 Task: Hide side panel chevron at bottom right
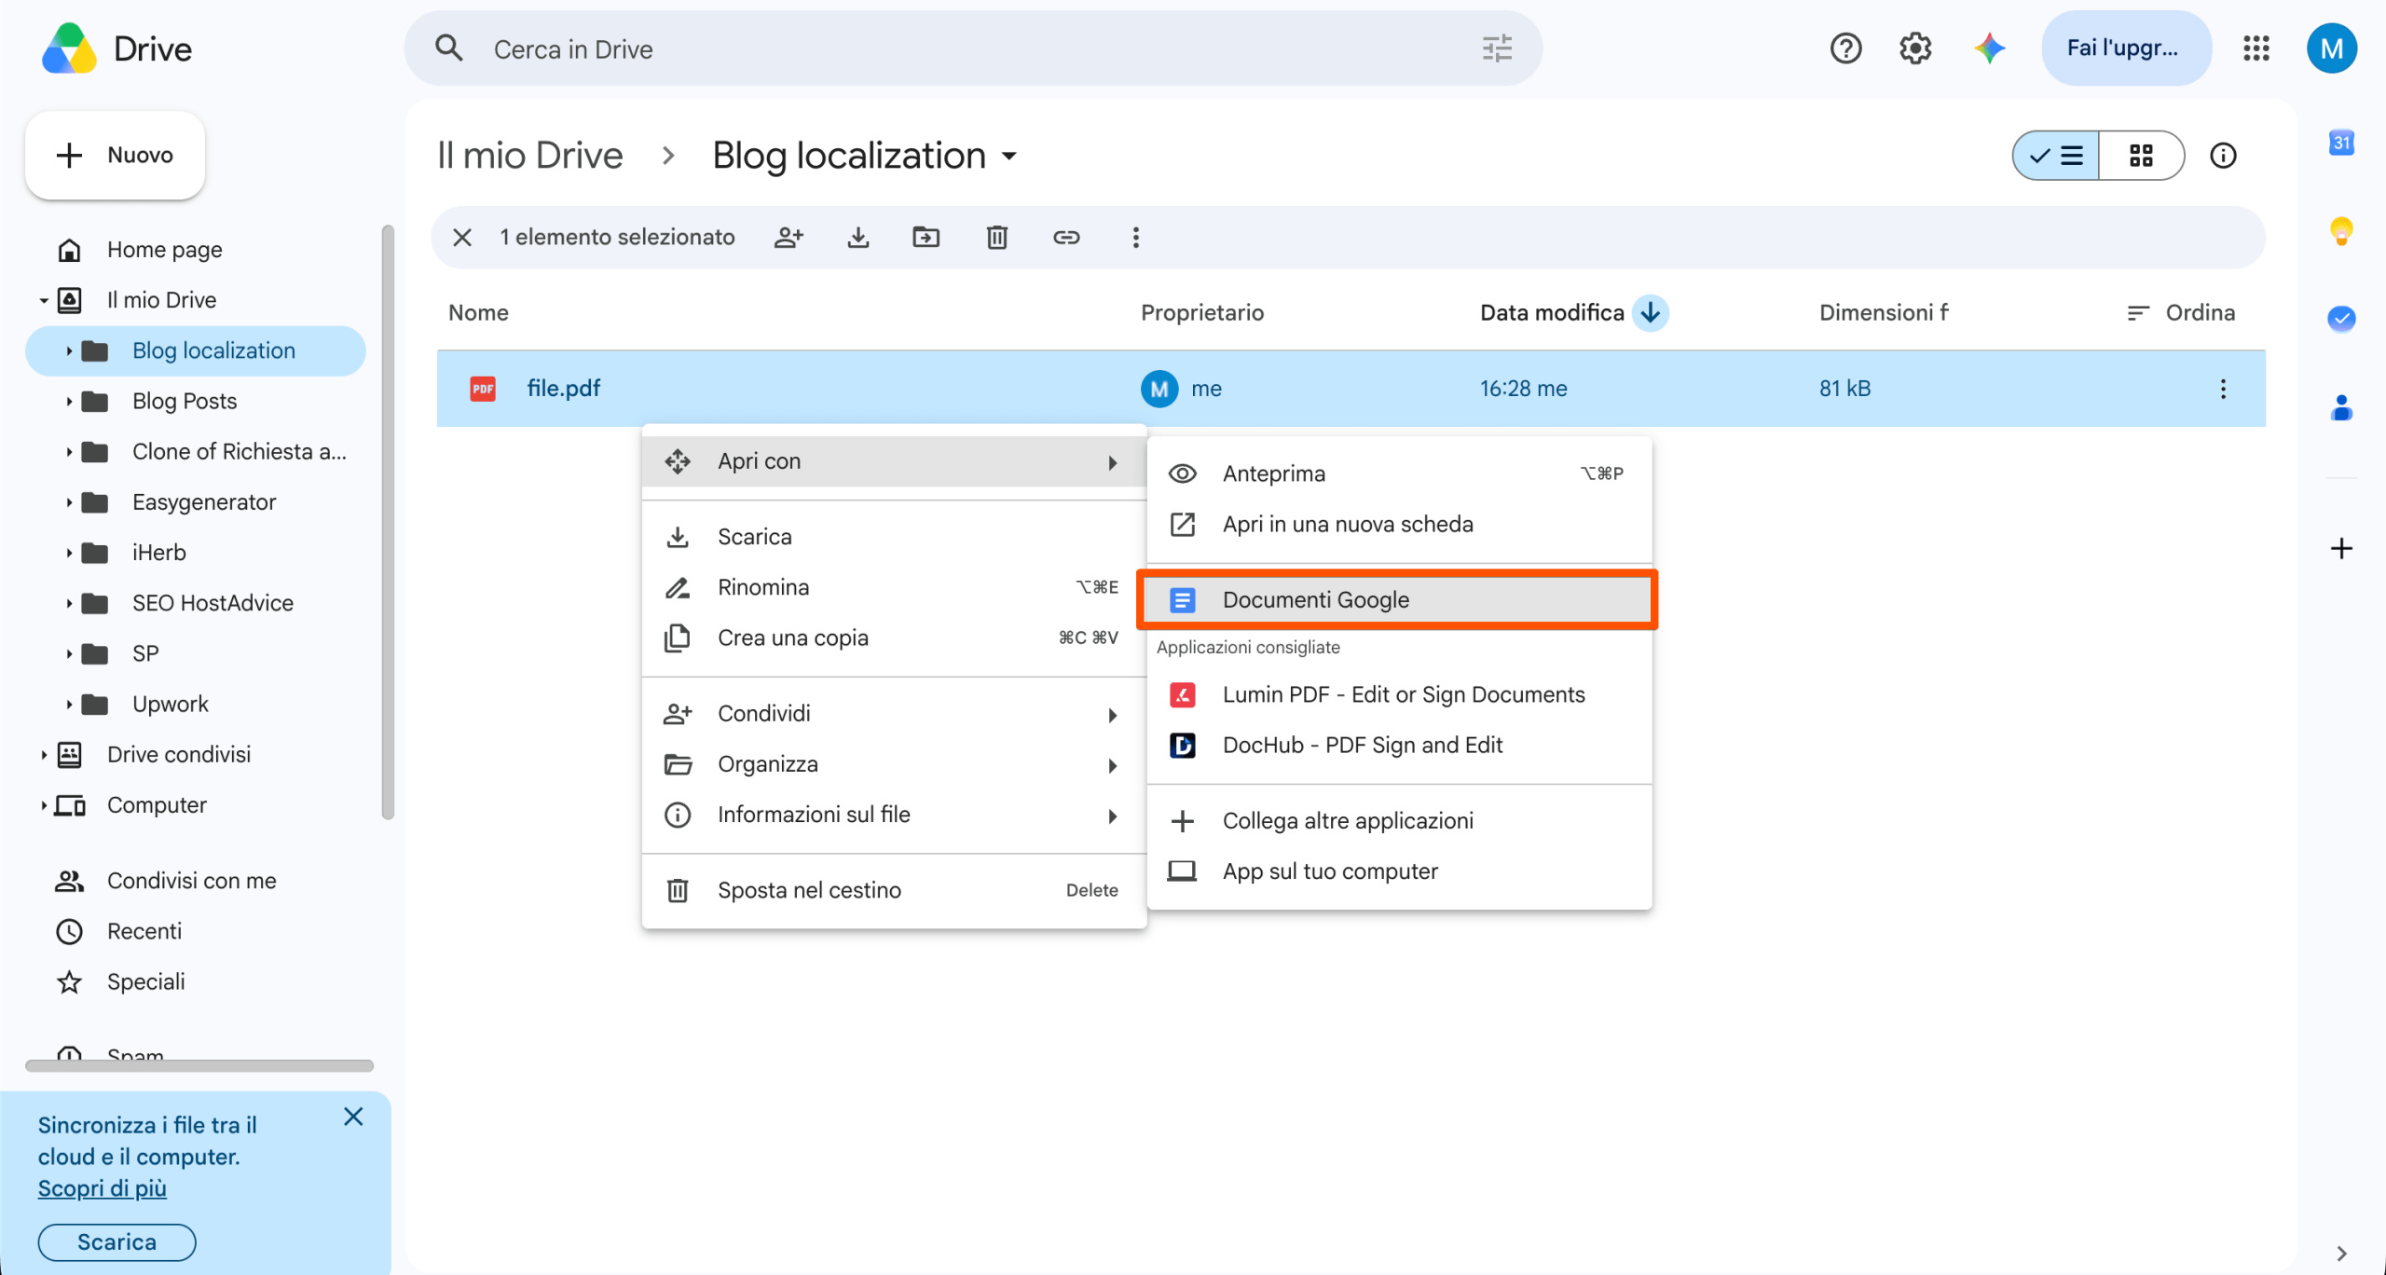2341,1254
